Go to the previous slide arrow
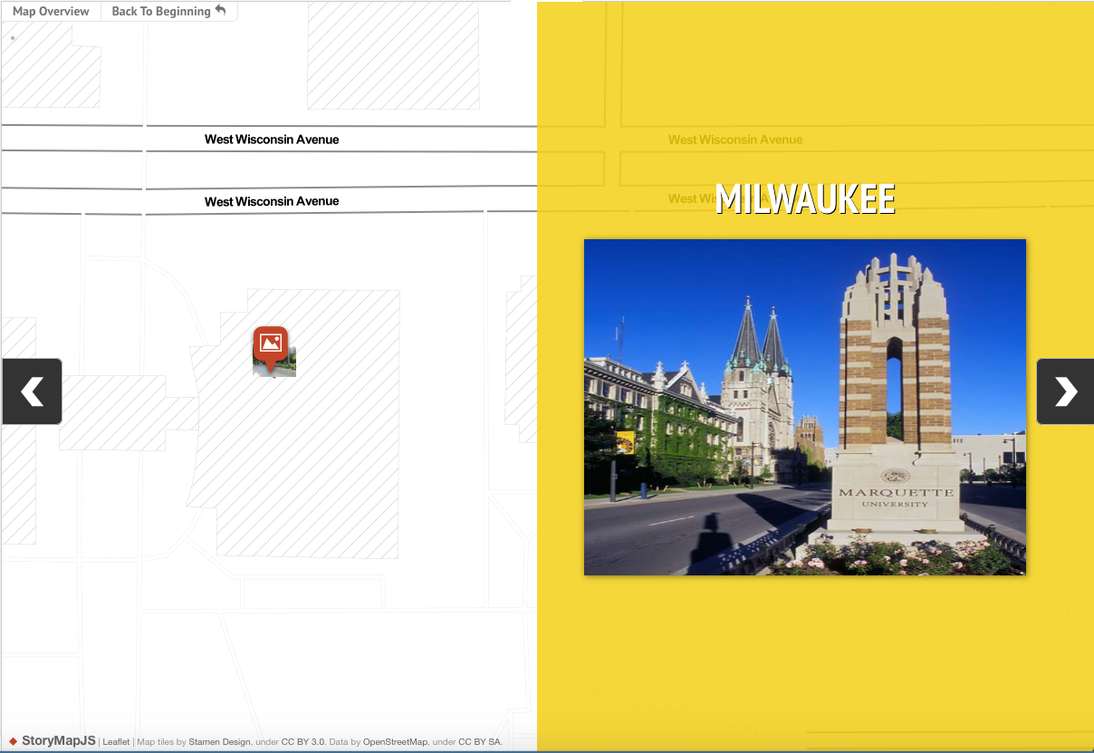1094x753 pixels. 32,391
